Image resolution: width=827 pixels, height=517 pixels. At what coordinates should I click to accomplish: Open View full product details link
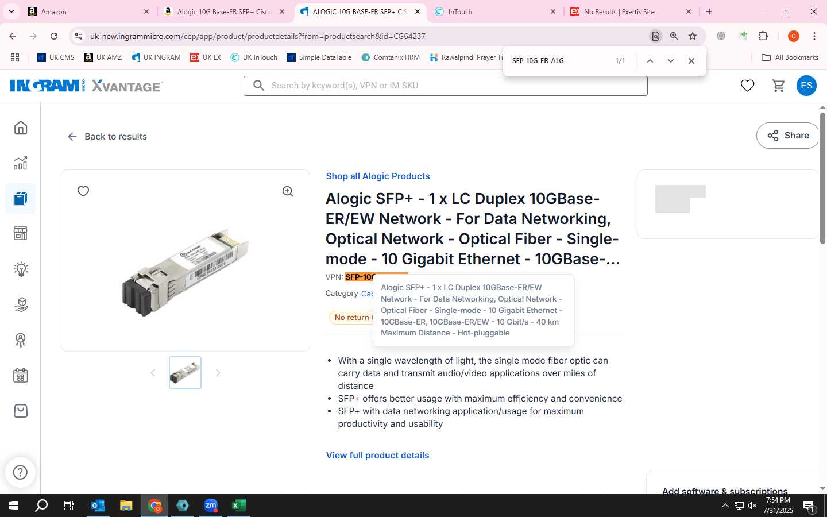click(377, 456)
